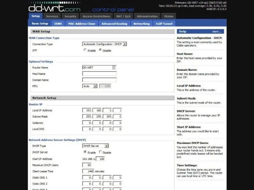Image resolution: width=254 pixels, height=190 pixels.
Task: Click the icon inside Router Name field
Action: [x=114, y=67]
